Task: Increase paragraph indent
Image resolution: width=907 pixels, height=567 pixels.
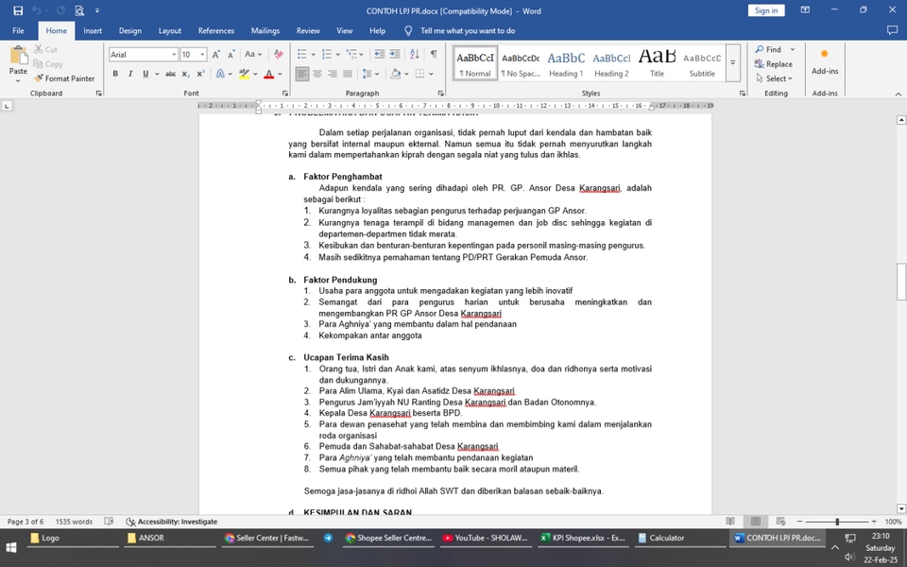Action: [395, 55]
